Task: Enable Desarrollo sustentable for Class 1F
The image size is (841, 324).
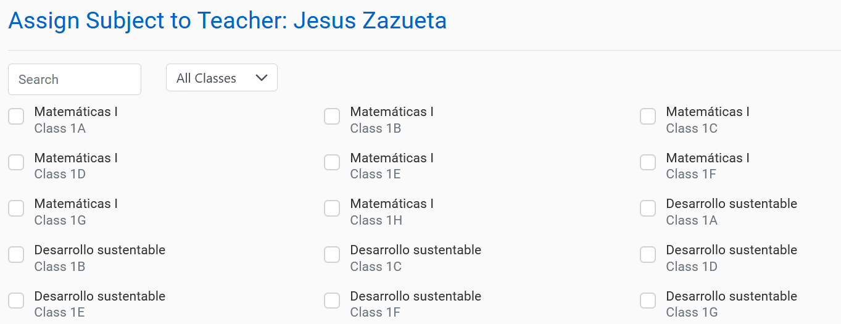Action: (x=332, y=301)
